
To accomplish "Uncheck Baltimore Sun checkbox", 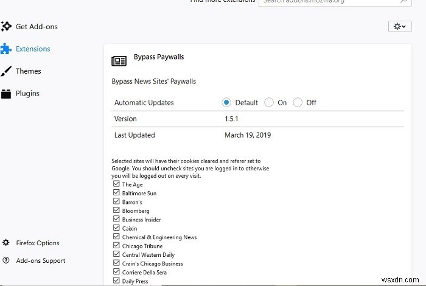I will pyautogui.click(x=116, y=192).
